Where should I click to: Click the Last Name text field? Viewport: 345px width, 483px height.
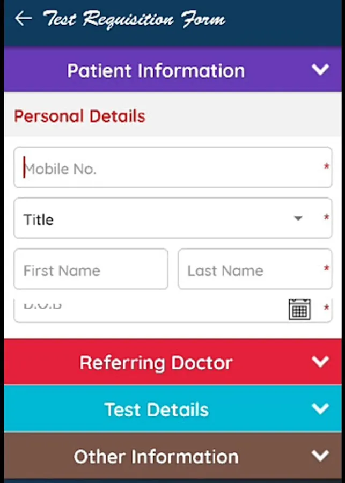[249, 269]
